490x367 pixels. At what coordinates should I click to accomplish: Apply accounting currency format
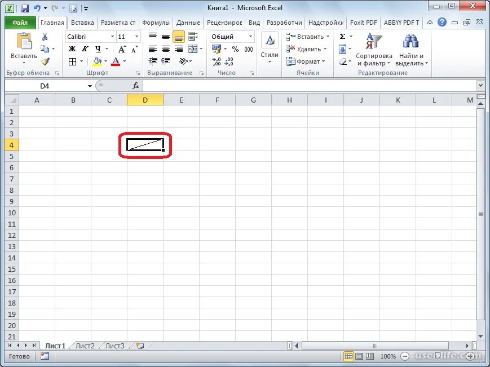click(x=217, y=49)
